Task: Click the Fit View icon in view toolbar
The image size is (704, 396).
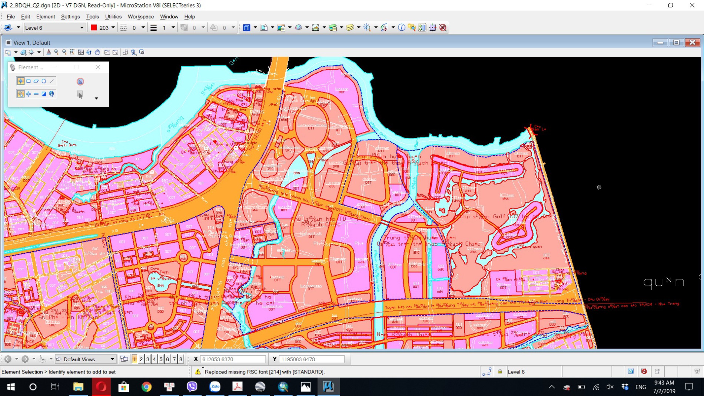Action: click(81, 52)
